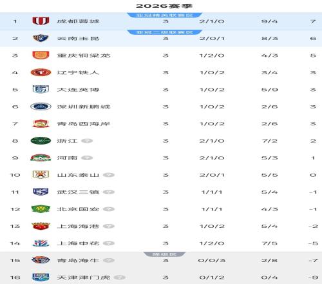Open the 武汉三镇 team name link
This screenshot has height=284, width=322.
coord(78,192)
